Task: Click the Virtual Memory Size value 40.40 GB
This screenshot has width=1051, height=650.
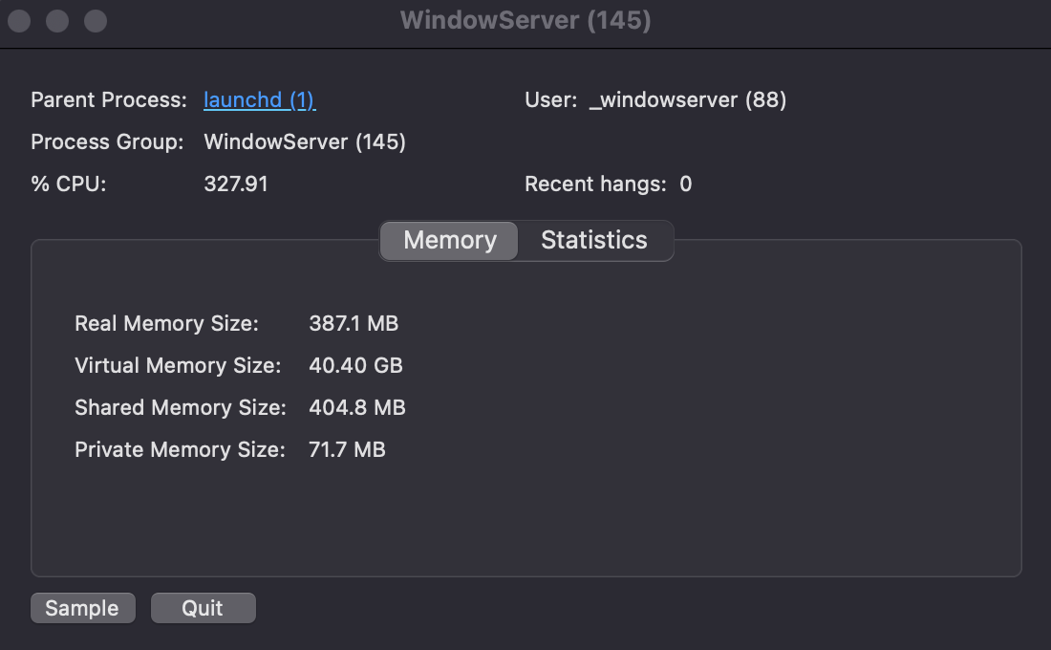Action: pyautogui.click(x=355, y=365)
